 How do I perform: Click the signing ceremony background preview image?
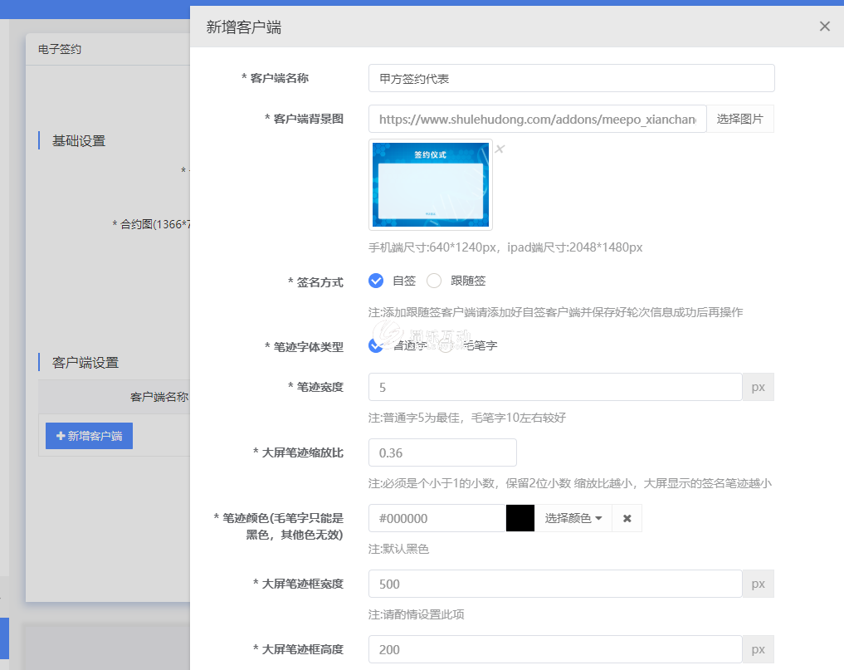[431, 184]
